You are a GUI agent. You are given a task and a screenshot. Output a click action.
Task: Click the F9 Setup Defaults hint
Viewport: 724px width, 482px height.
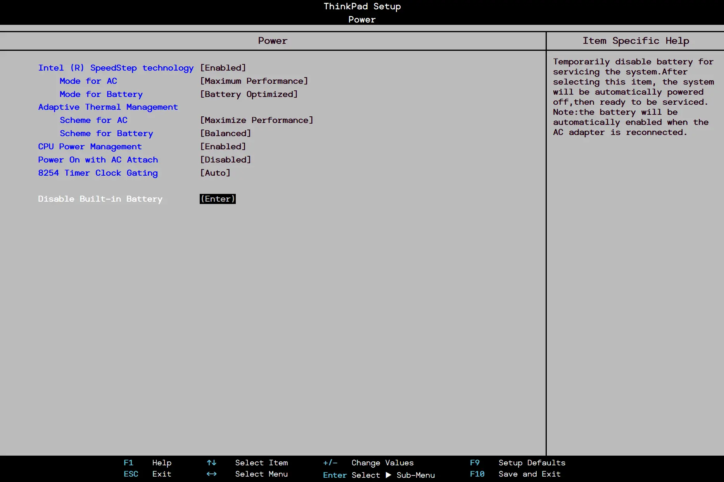[x=518, y=463]
